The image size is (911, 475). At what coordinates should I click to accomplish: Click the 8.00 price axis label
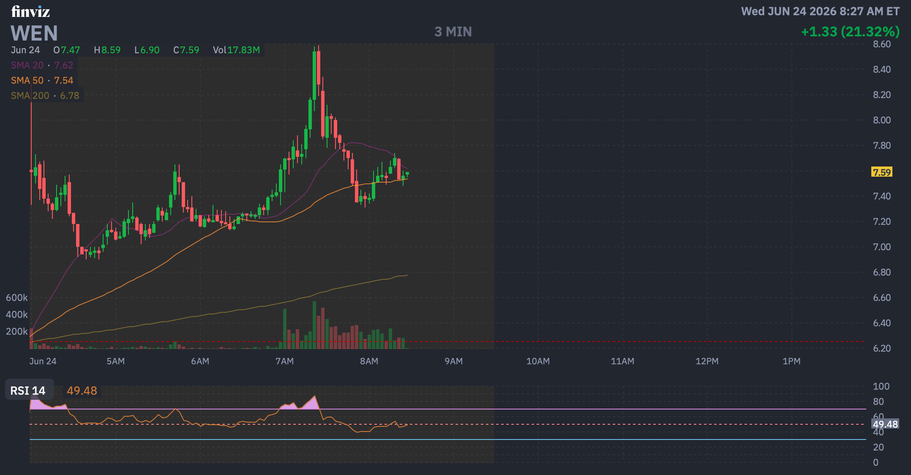tap(882, 120)
